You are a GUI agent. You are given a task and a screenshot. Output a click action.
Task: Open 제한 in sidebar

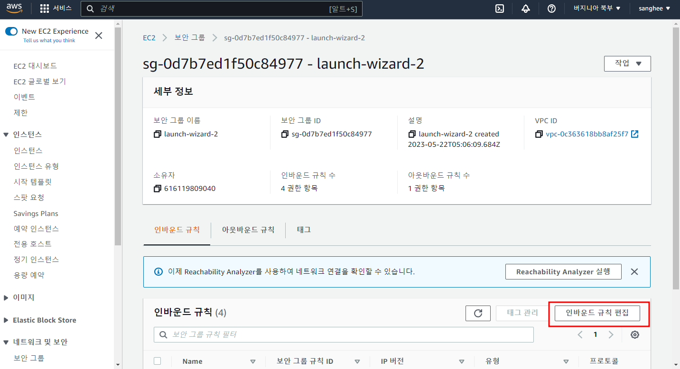pos(20,113)
